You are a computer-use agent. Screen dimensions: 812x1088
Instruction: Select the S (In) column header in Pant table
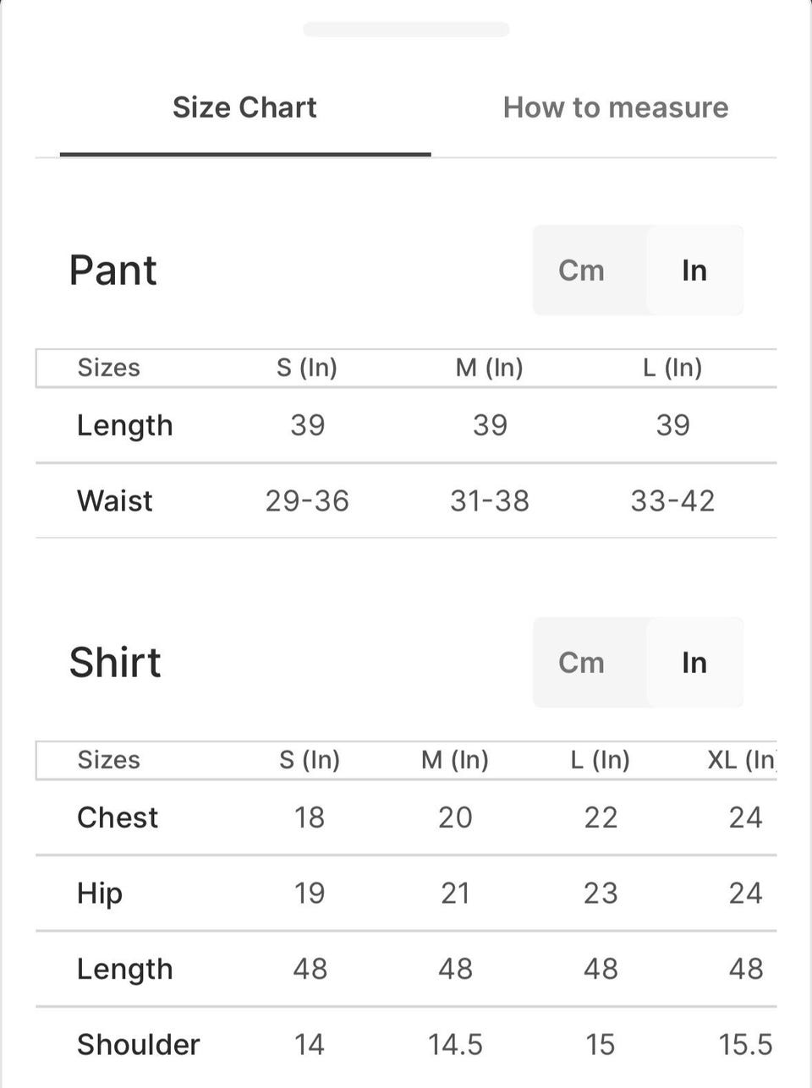pyautogui.click(x=307, y=368)
